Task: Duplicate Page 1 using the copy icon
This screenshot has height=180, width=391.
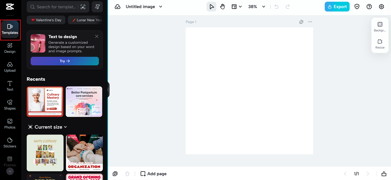Action: click(x=301, y=22)
